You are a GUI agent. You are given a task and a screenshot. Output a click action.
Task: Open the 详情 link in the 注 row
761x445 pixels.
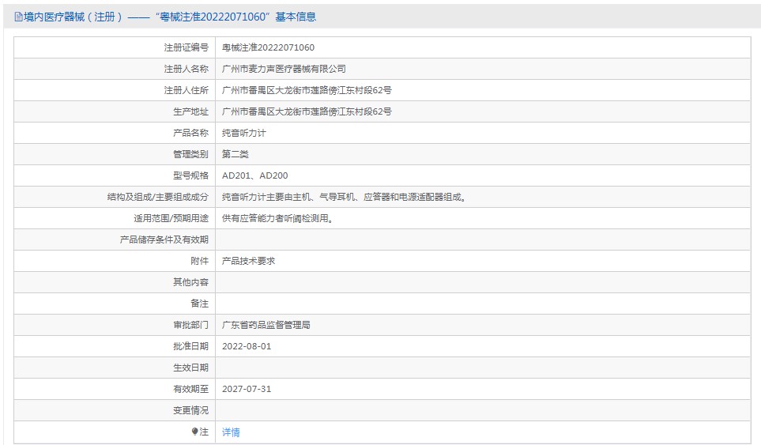coord(231,432)
